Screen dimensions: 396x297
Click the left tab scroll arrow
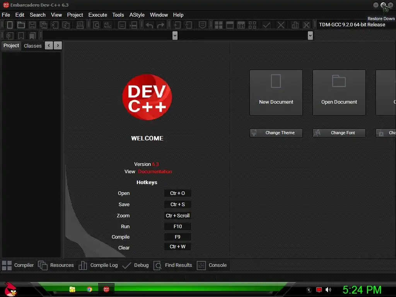pyautogui.click(x=49, y=46)
